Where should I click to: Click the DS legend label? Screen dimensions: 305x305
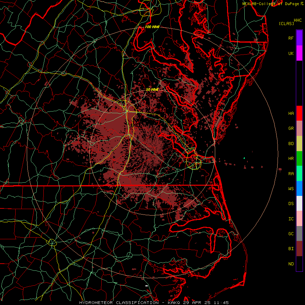click(x=291, y=204)
